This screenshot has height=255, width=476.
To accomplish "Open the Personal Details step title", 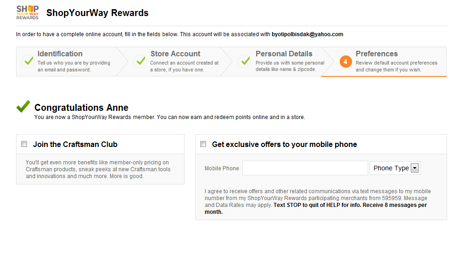I will [x=284, y=54].
